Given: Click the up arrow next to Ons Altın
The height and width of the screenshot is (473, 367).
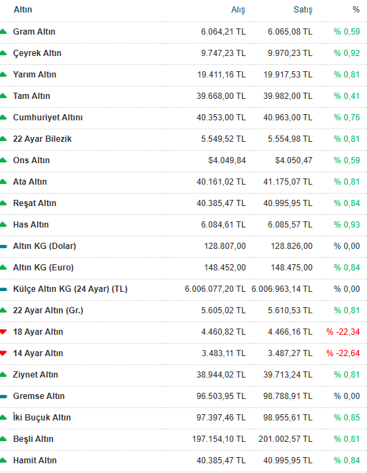Looking at the screenshot, I should (x=3, y=160).
